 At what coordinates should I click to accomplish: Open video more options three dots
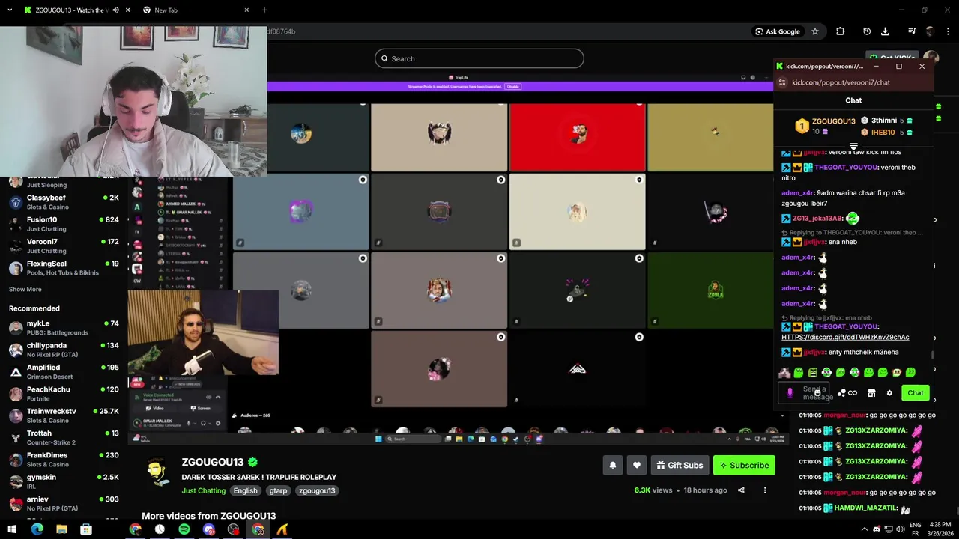pyautogui.click(x=765, y=490)
